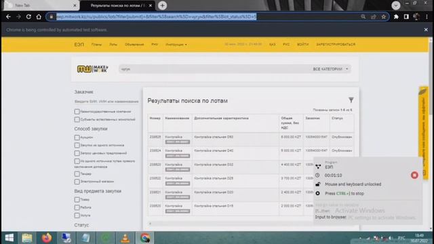Go back using the browser back arrow
This screenshot has height=244, width=434.
[8, 17]
